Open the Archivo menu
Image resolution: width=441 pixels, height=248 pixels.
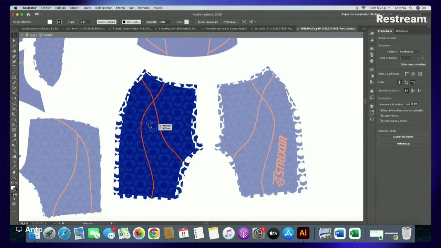46,8
